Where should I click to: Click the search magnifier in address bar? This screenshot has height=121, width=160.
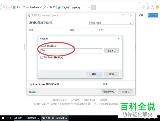coord(44,7)
